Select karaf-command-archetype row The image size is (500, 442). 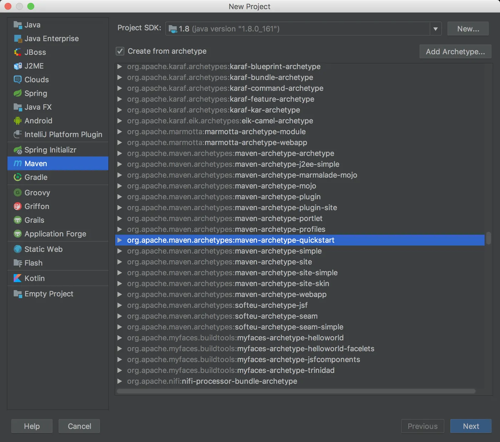(300, 88)
